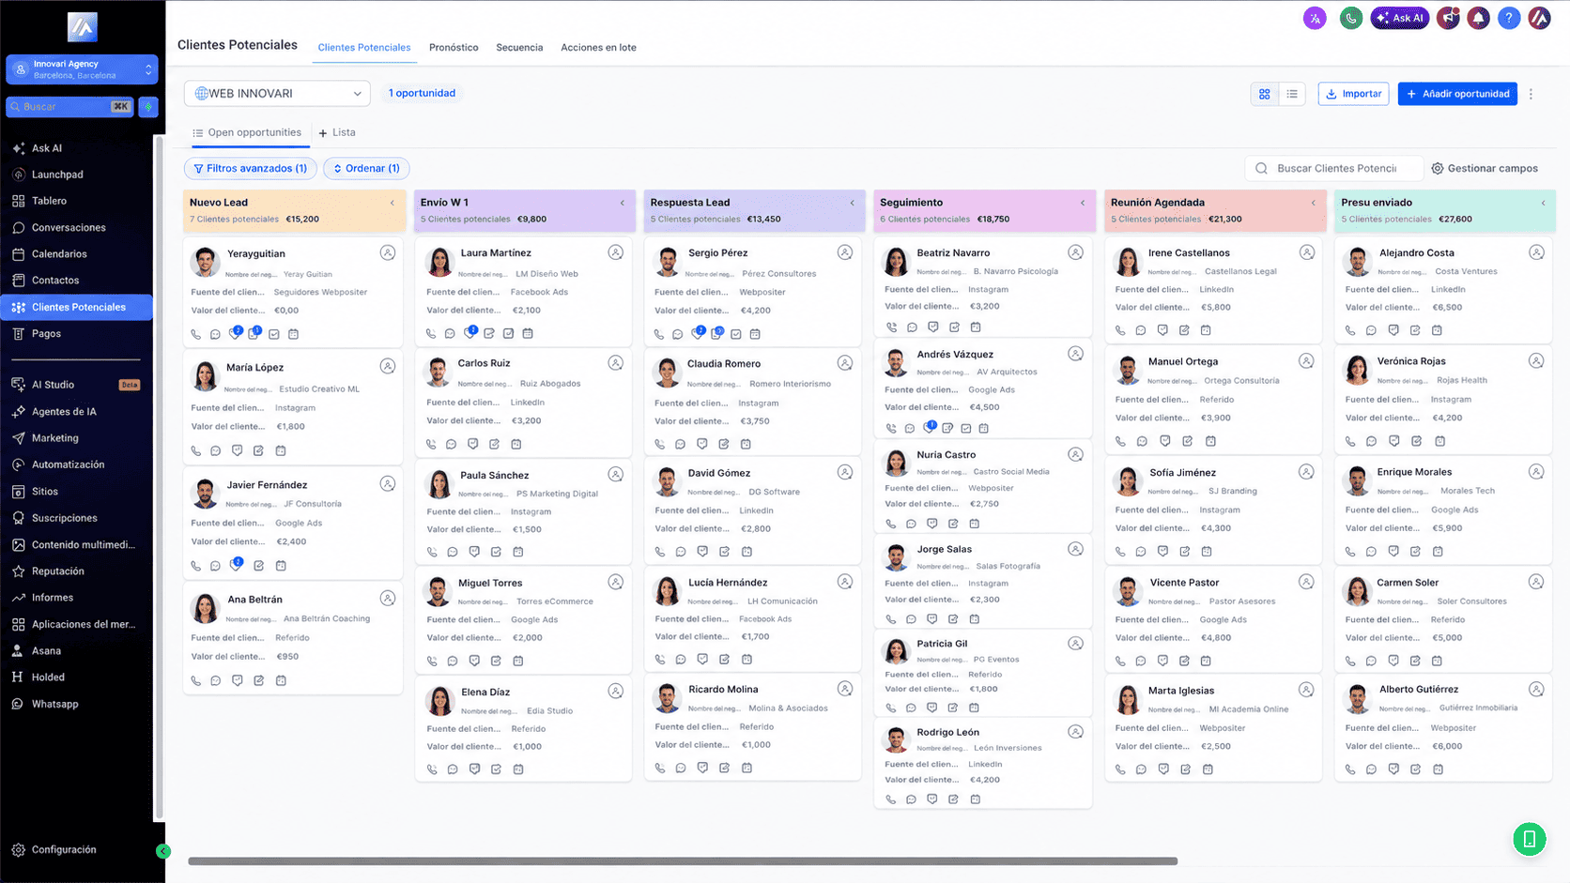Collapse the Envío W 1 column
Screen dimensions: 1570x883
coord(623,203)
